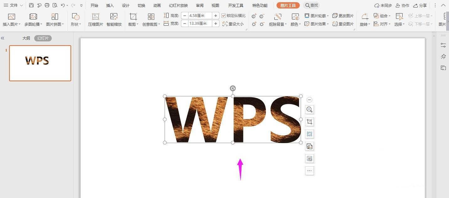Select slide 1 thumbnail
The image size is (449, 198).
pos(40,63)
